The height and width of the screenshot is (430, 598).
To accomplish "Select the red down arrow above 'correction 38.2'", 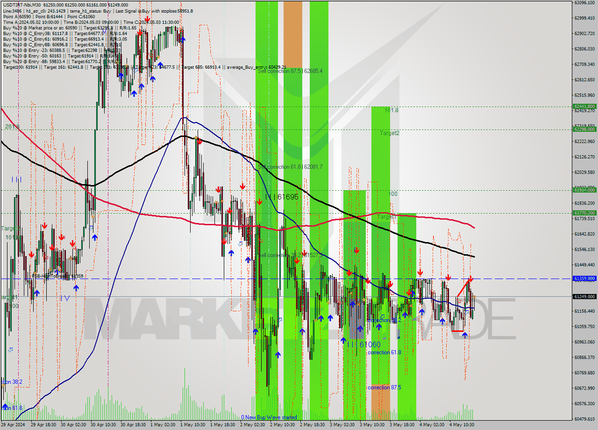I will (x=391, y=284).
